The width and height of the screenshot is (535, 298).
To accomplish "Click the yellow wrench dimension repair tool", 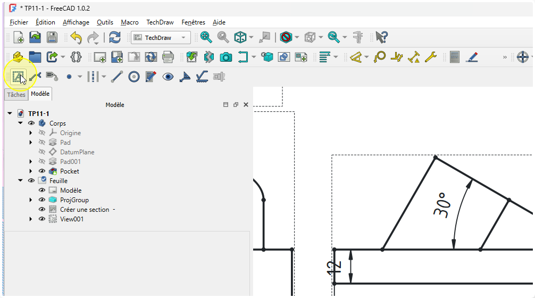I will (430, 57).
